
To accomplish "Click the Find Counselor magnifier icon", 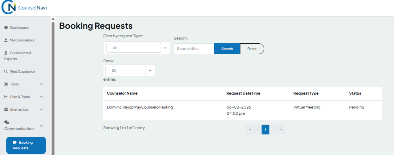I will [x=6, y=71].
